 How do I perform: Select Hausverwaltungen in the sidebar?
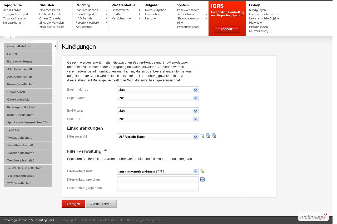[28, 61]
